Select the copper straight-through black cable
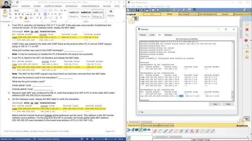The image size is (252, 141). 165,131
